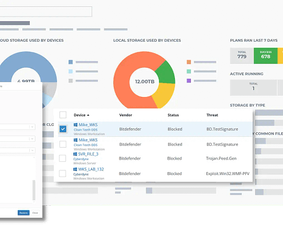Viewport: 283px width, 228px height.
Task: Open the SVR_FILE_3 device link
Action: [88, 154]
